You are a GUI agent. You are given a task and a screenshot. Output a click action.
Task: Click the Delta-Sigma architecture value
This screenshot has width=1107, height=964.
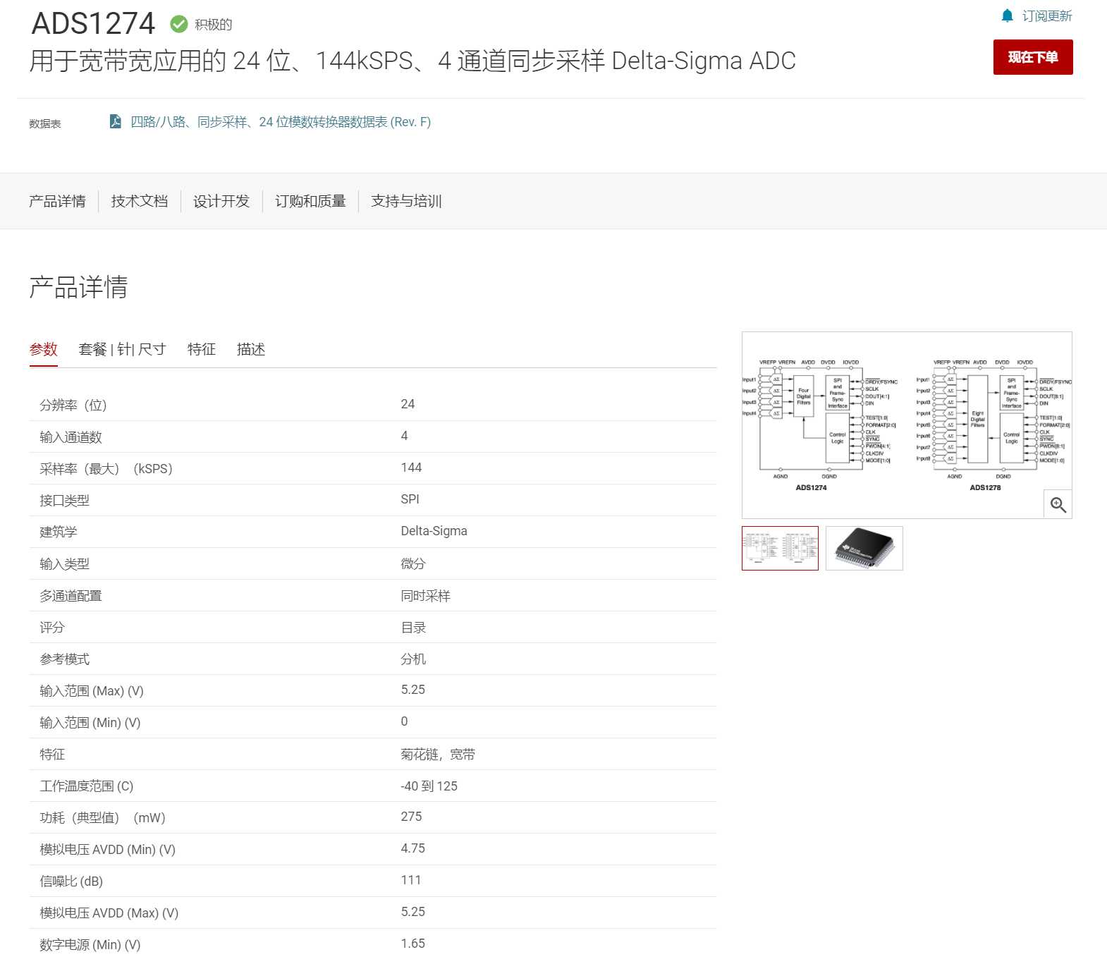point(434,531)
